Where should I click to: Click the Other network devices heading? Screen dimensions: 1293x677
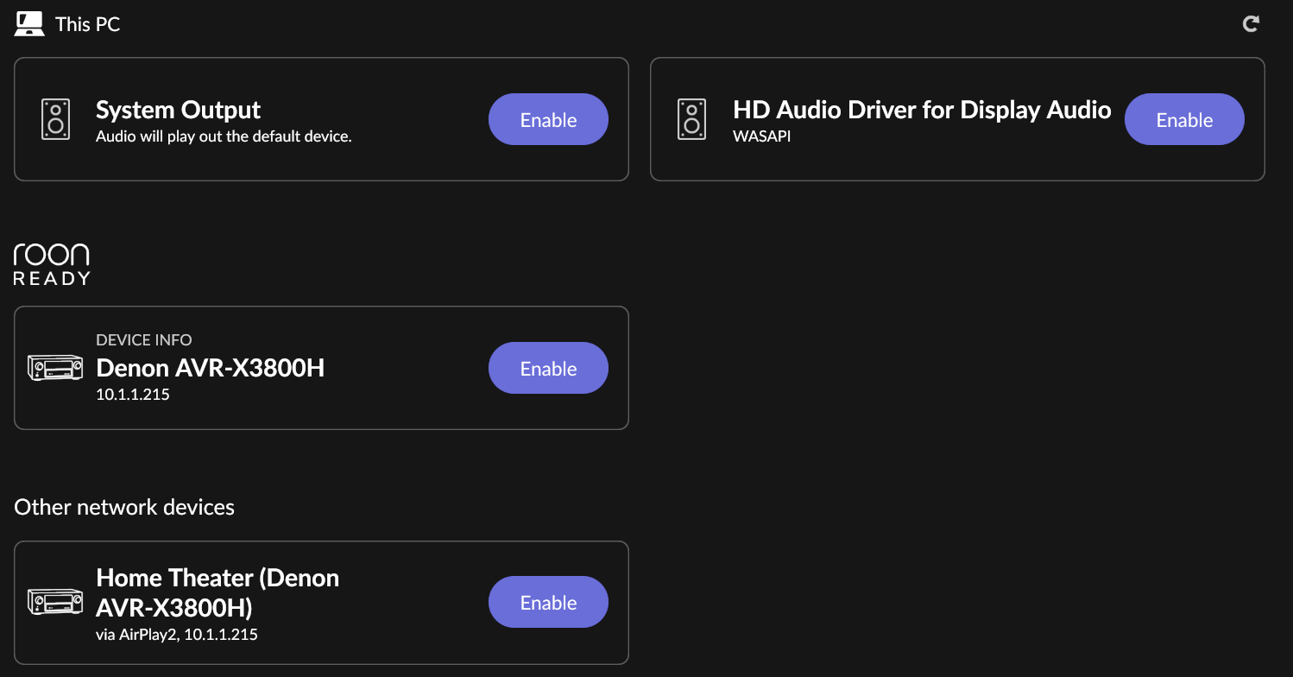click(124, 507)
